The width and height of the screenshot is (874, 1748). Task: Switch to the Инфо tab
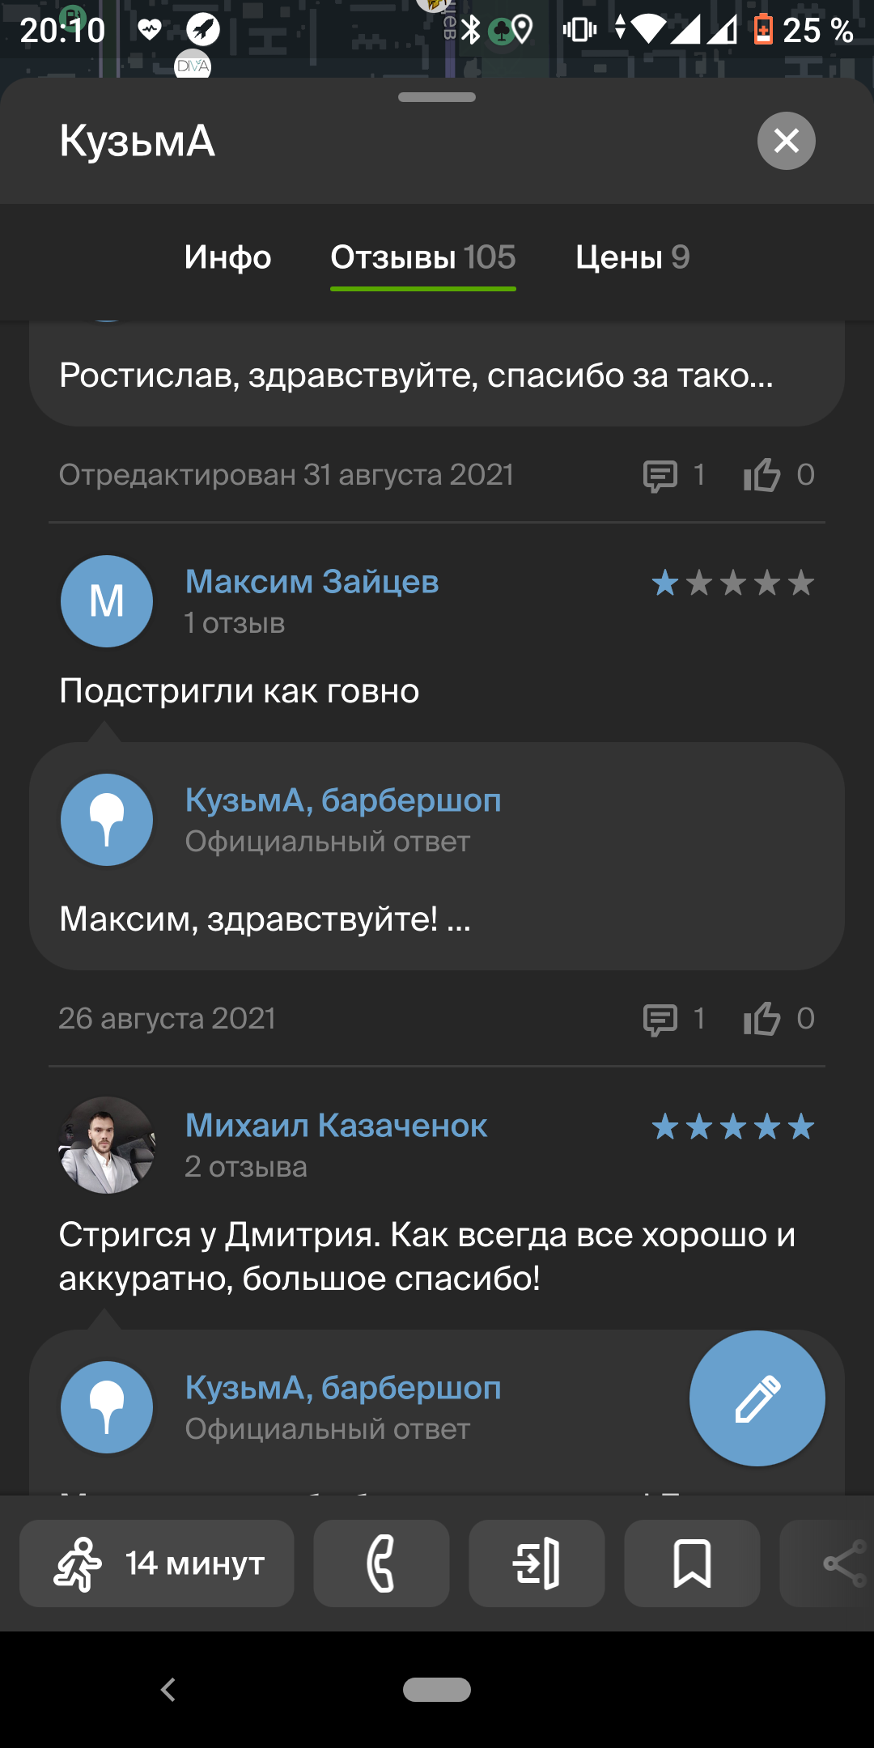pos(227,257)
